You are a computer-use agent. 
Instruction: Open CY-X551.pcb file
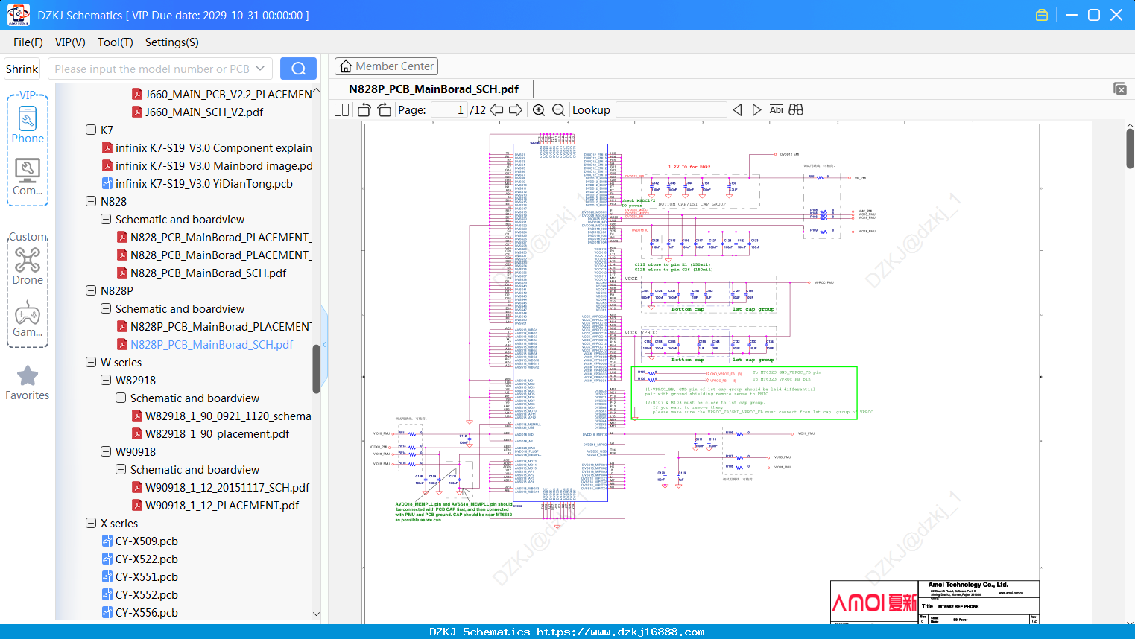pyautogui.click(x=147, y=576)
